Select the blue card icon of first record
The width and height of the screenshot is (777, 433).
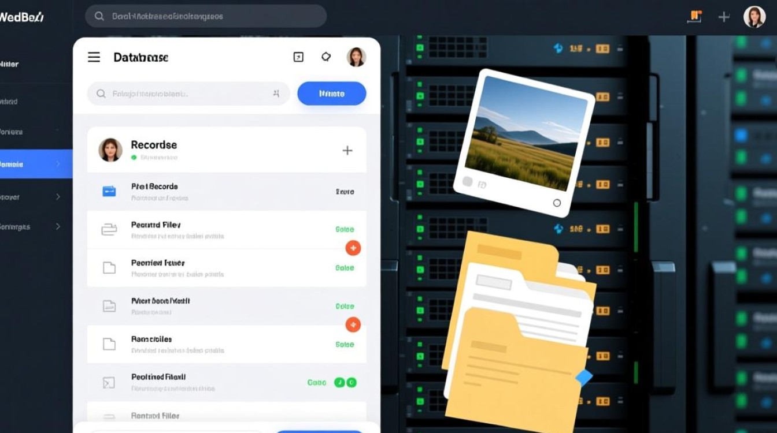click(x=109, y=191)
